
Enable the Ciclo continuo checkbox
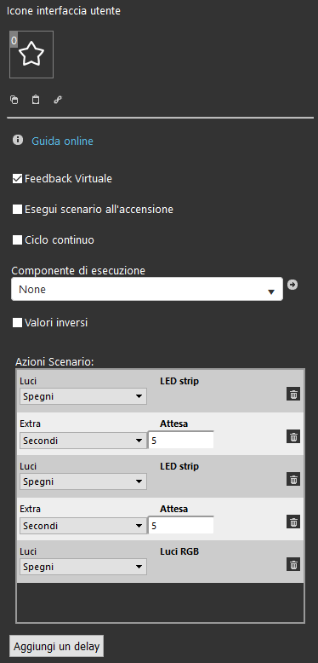point(17,240)
